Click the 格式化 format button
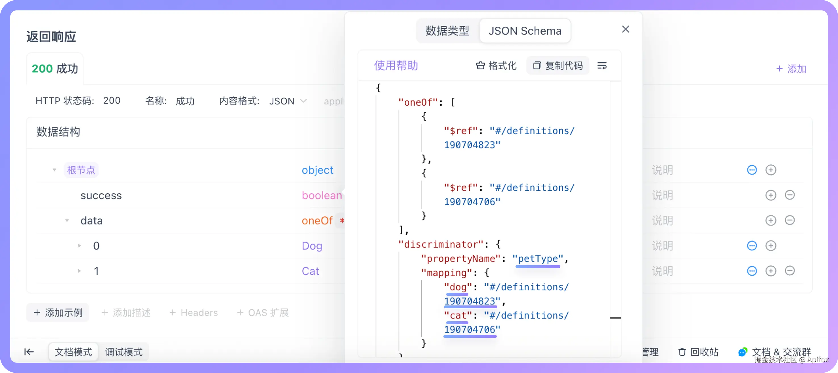Screen dimensions: 838x373 496,66
